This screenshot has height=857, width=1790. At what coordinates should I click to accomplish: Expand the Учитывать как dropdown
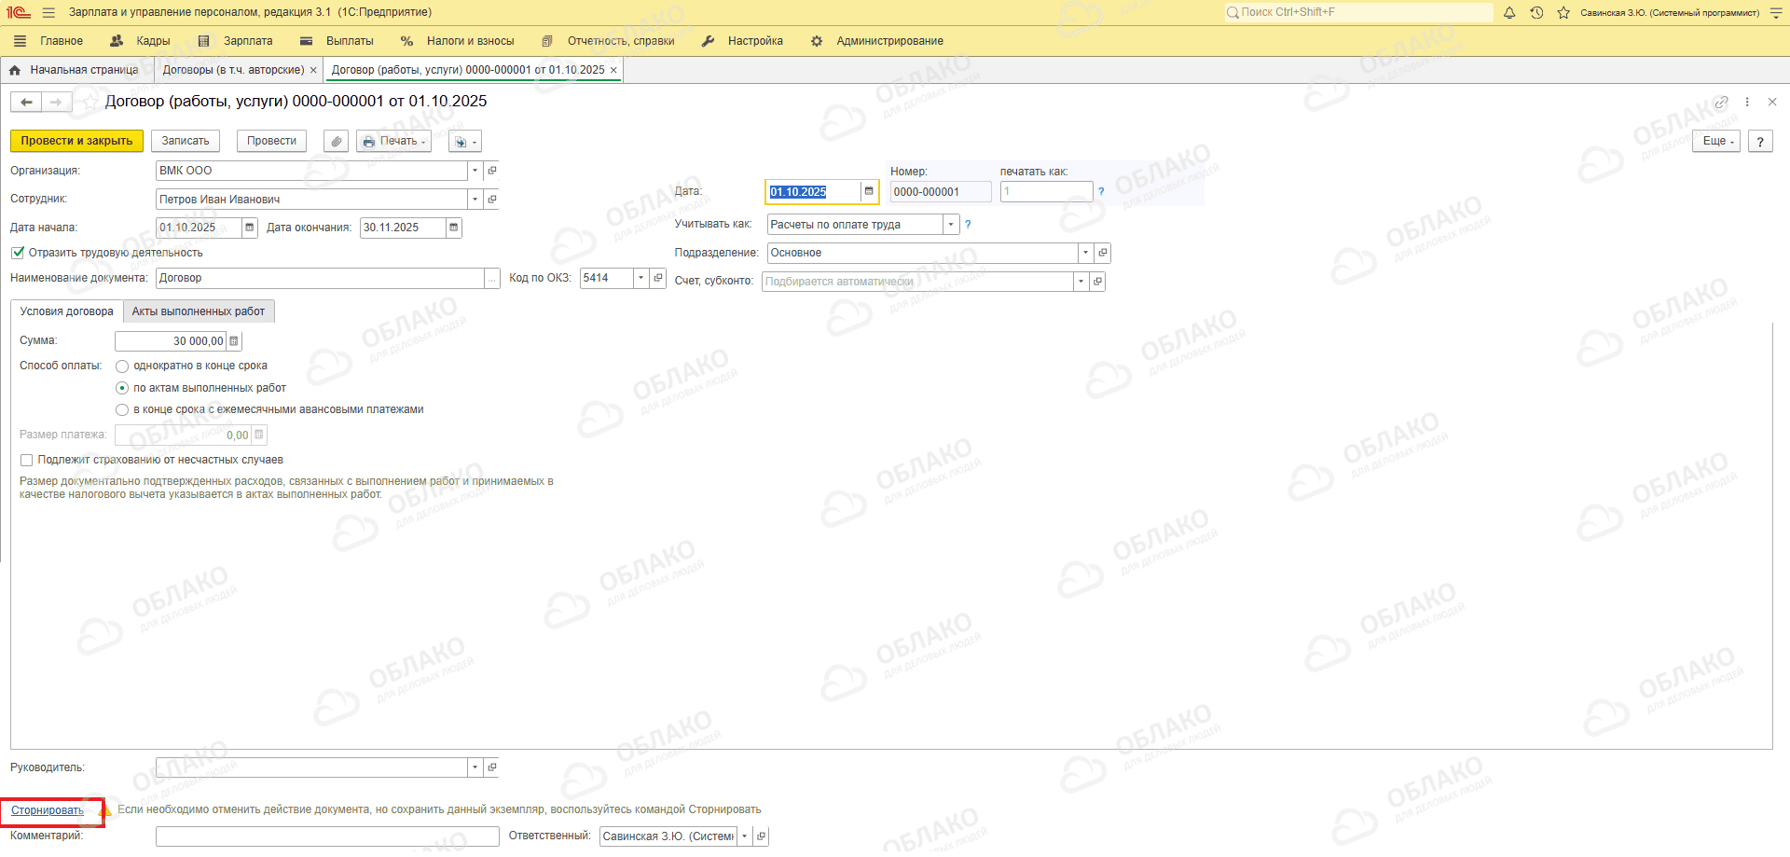pos(950,225)
